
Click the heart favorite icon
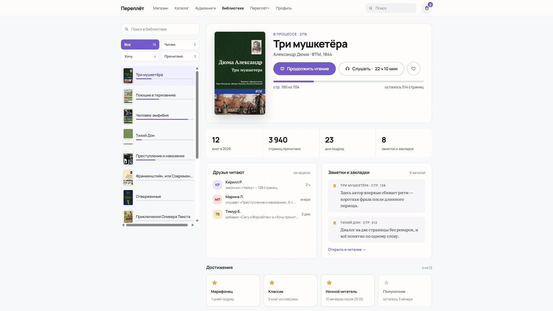[x=413, y=69]
